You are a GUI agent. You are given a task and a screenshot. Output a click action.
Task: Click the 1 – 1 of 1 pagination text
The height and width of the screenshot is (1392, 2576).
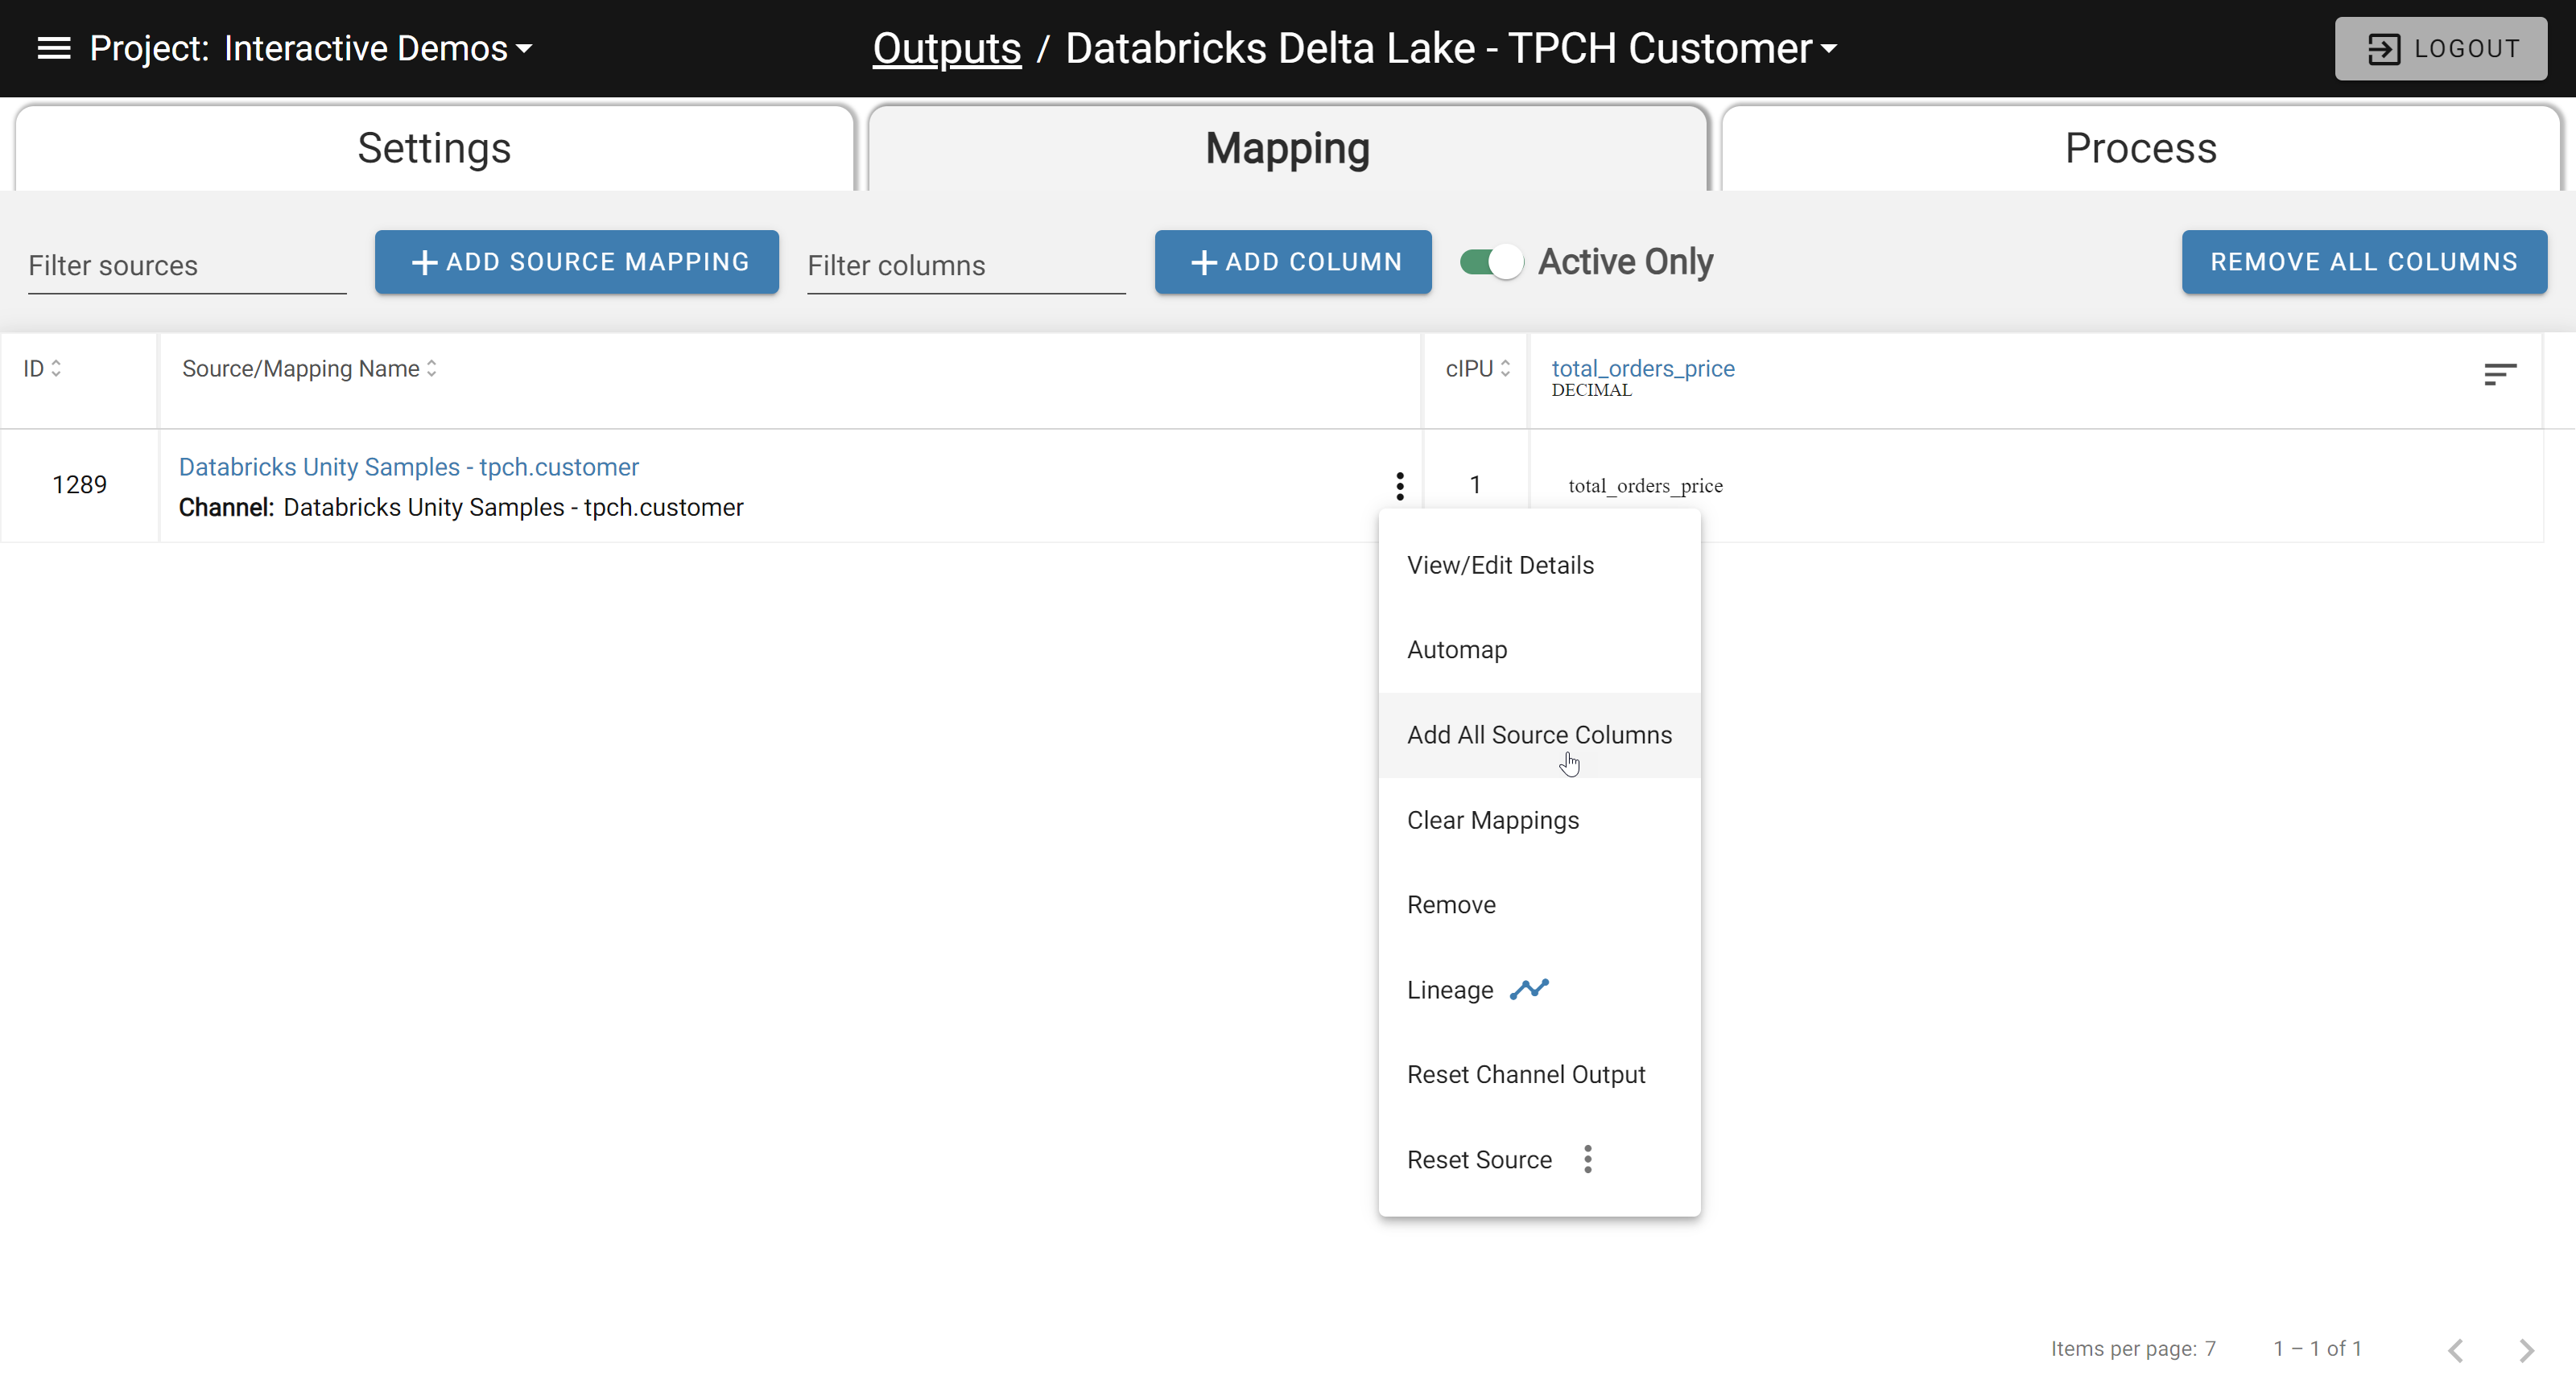(2318, 1348)
